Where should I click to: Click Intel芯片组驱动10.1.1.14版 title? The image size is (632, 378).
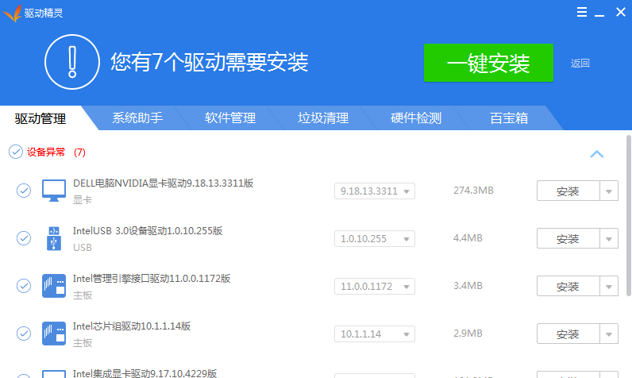[x=132, y=326]
